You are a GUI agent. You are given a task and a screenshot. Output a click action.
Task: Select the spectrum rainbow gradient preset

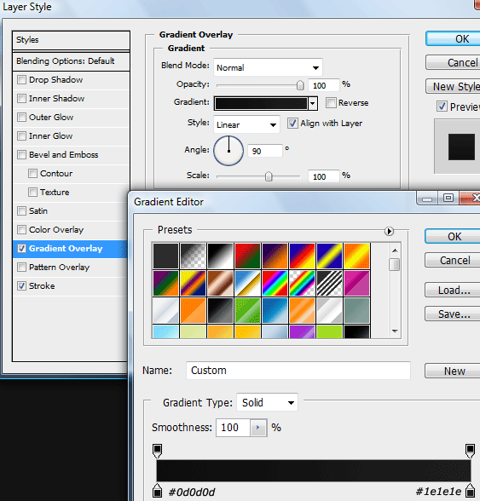(x=275, y=283)
